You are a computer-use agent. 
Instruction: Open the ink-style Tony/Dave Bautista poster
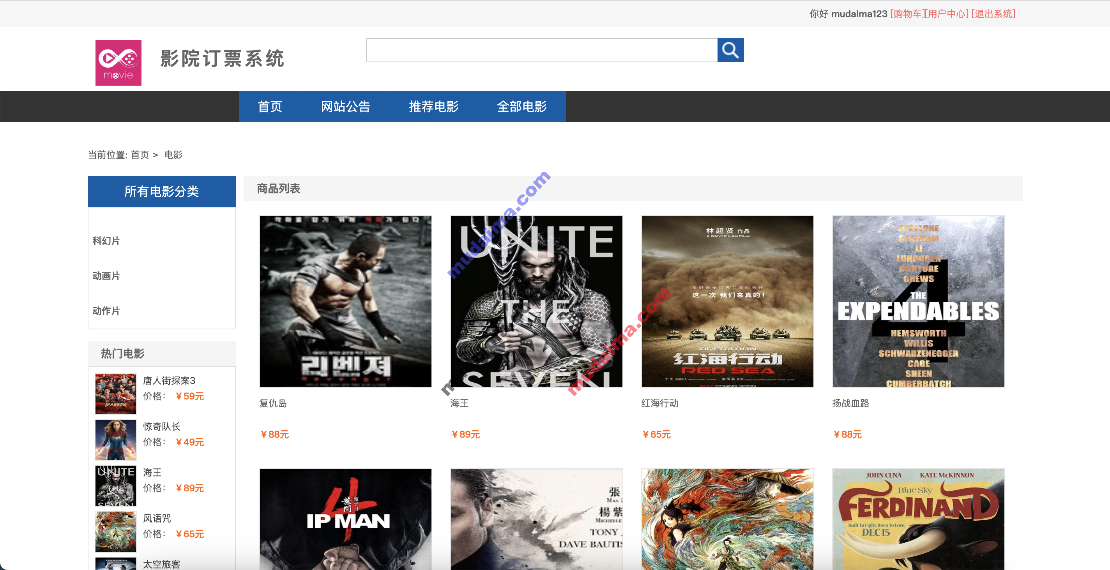coord(536,519)
